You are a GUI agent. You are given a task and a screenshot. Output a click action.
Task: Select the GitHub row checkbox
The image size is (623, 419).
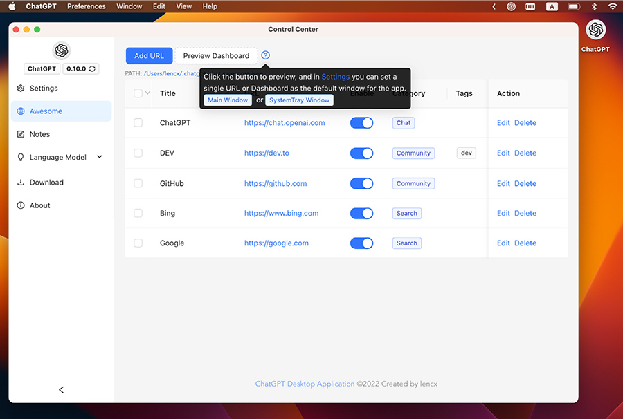tap(138, 183)
